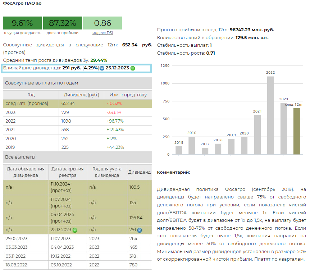Select the light green 0.86 DSI box
This screenshot has height=270, width=310.
(x=102, y=23)
